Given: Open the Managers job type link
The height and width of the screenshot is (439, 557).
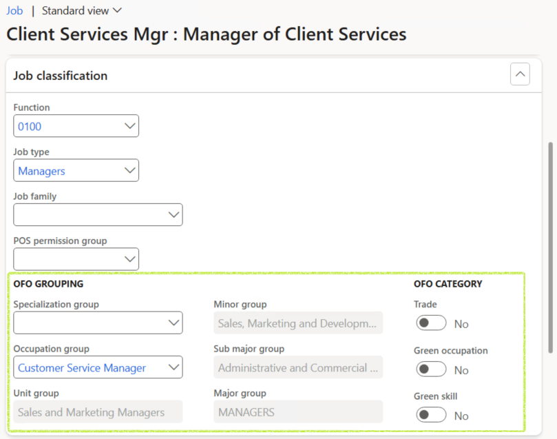Looking at the screenshot, I should coord(41,171).
